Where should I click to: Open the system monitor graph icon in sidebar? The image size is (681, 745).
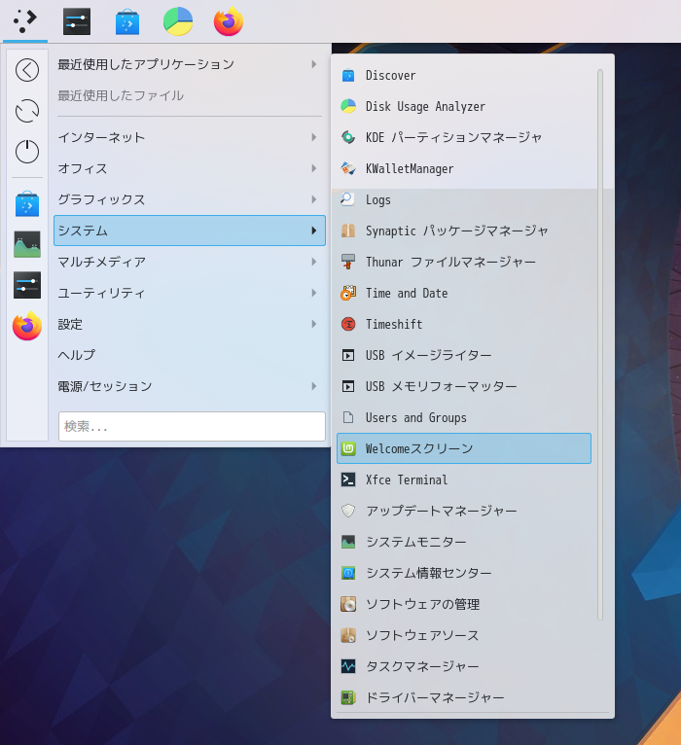click(x=27, y=245)
